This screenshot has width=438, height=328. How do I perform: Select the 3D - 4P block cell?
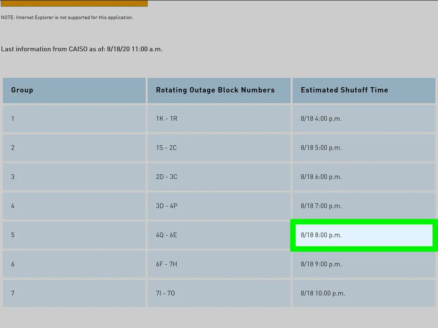(x=219, y=206)
